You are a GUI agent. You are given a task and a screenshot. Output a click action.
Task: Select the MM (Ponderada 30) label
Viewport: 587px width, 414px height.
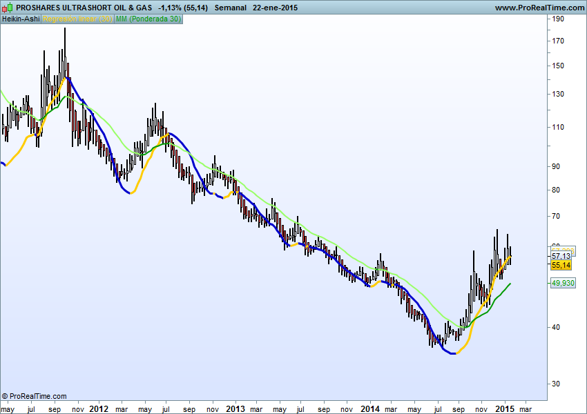[148, 19]
